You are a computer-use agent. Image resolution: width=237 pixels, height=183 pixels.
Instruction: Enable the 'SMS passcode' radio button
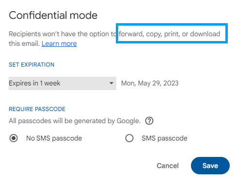[x=129, y=138]
